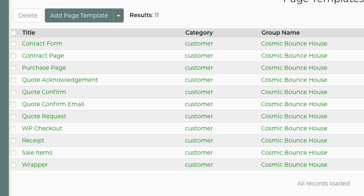Click Cosmic Bounce House in the Wrapper row
The width and height of the screenshot is (364, 196).
point(294,165)
